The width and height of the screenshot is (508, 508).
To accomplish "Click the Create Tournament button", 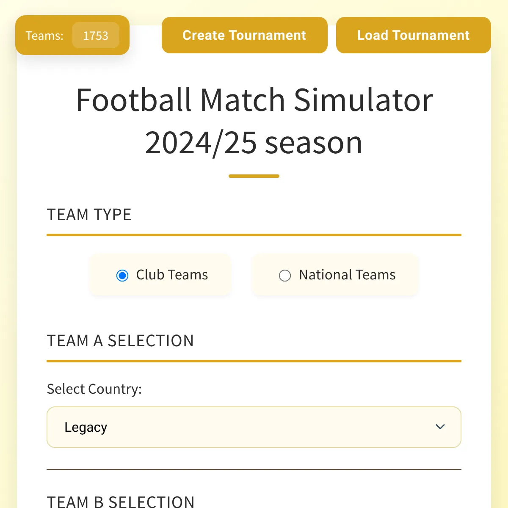I will pyautogui.click(x=244, y=35).
